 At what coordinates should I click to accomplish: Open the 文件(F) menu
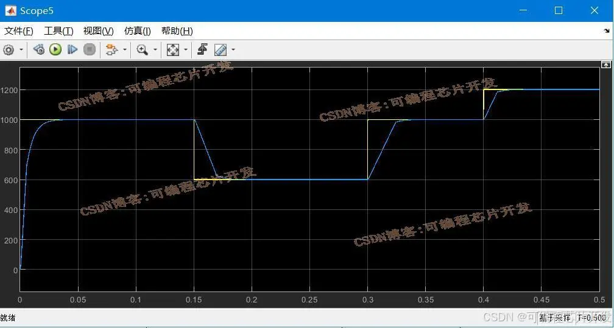coord(19,31)
